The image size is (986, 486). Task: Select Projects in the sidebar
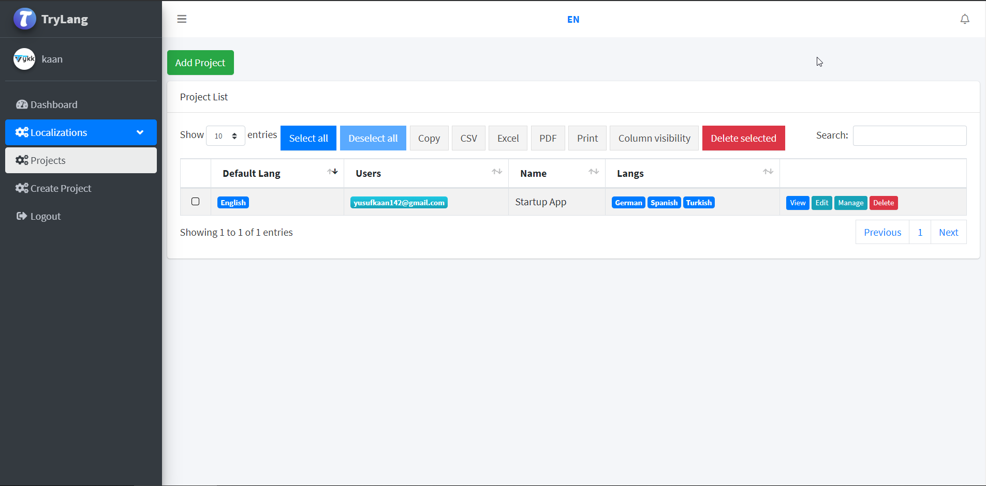pyautogui.click(x=81, y=160)
